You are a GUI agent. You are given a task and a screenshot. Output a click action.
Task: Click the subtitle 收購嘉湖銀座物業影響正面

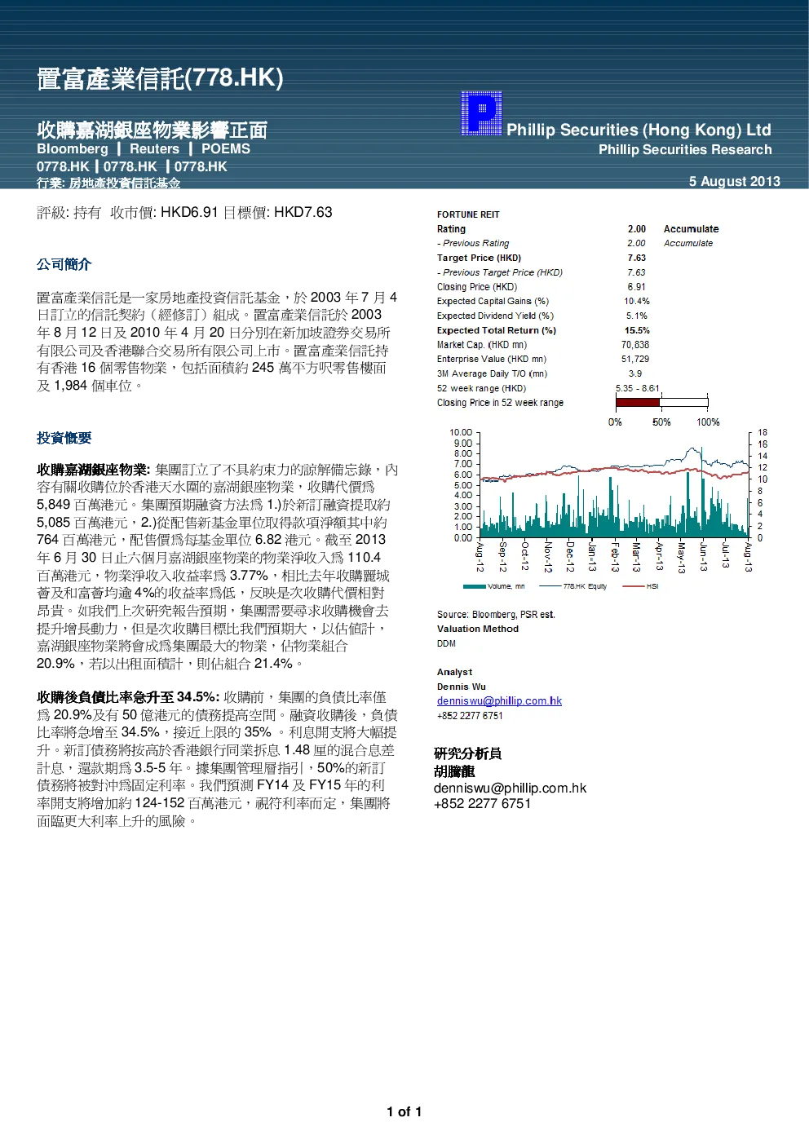[152, 130]
